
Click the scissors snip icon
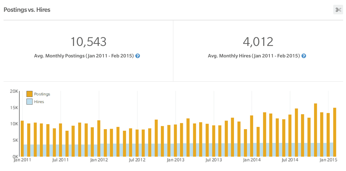pos(338,10)
